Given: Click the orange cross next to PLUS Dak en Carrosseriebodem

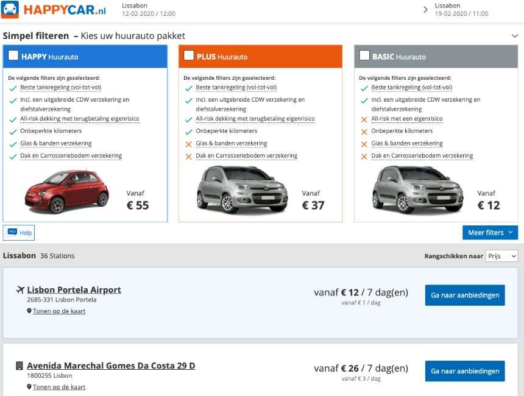Looking at the screenshot, I should pyautogui.click(x=188, y=157).
